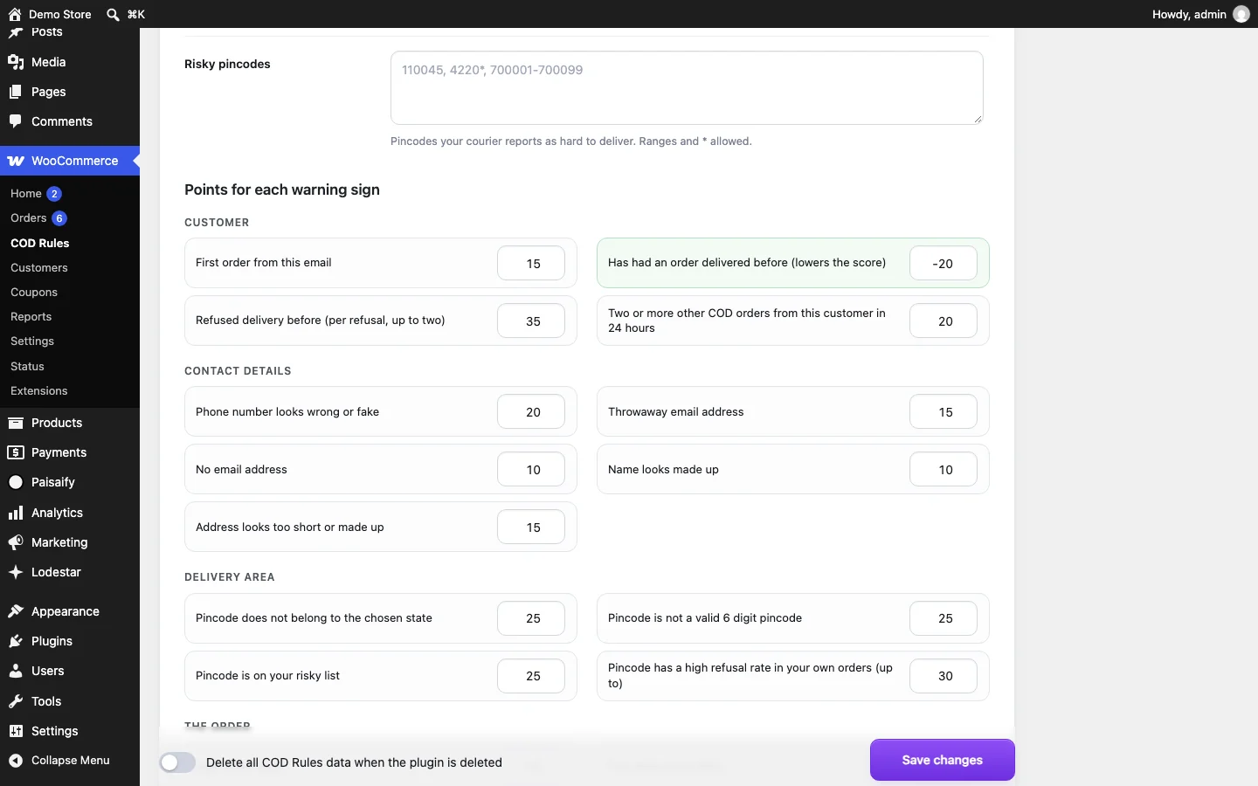Click the WooCommerce logo icon
The image size is (1258, 786).
tap(16, 161)
